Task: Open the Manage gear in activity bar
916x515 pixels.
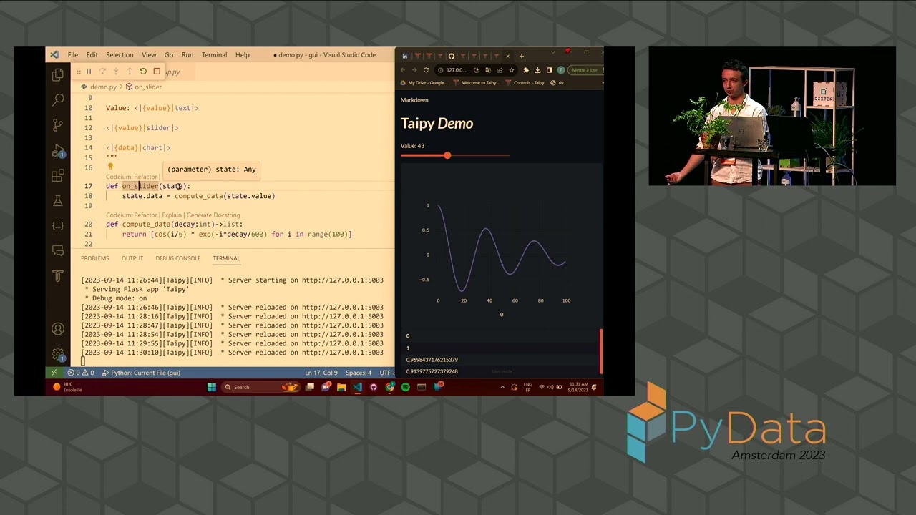Action: click(x=58, y=354)
